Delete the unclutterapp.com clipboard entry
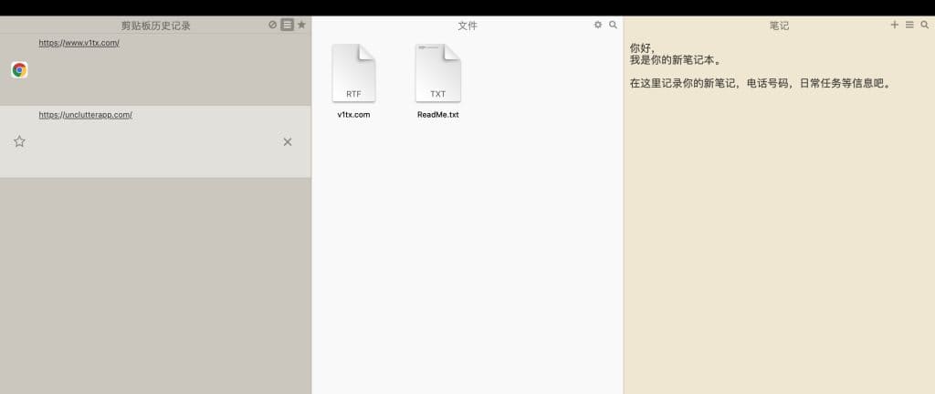 [x=288, y=141]
